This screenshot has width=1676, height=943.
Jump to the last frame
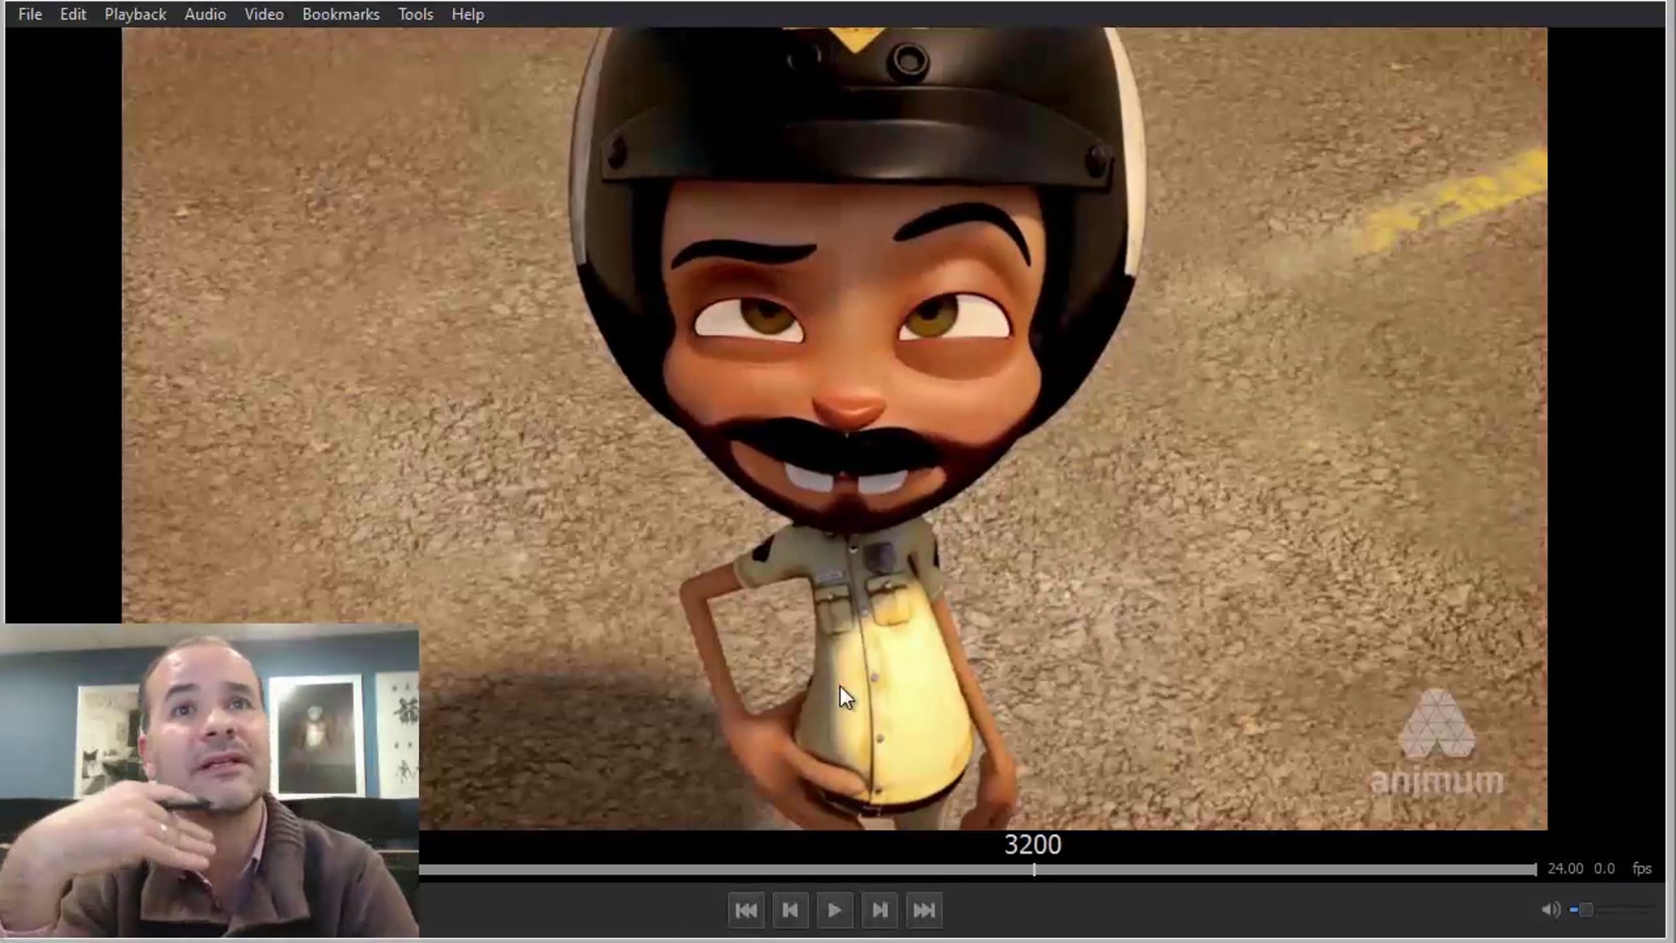(924, 910)
